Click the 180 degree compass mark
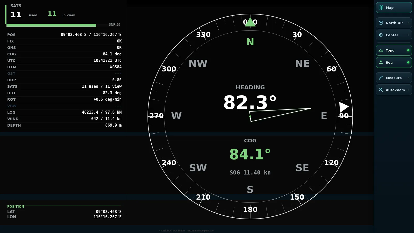Image resolution: width=414 pixels, height=233 pixels. tap(250, 209)
